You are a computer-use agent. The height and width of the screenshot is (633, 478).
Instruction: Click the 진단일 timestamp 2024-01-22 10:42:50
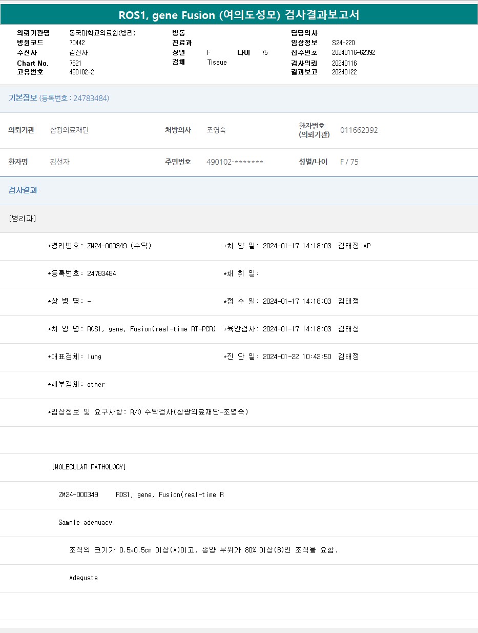coord(297,357)
